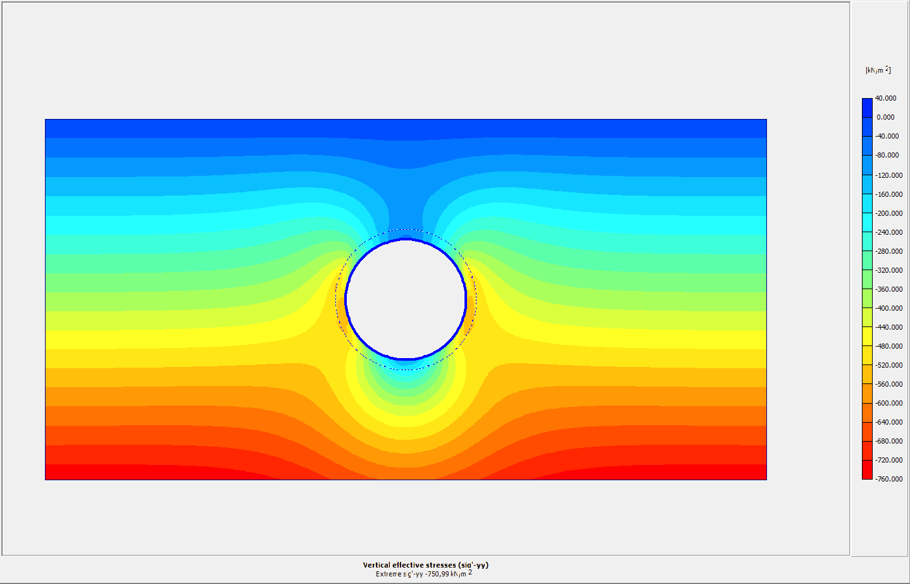Click the -160.000 legend value
Image resolution: width=910 pixels, height=584 pixels.
coord(888,194)
